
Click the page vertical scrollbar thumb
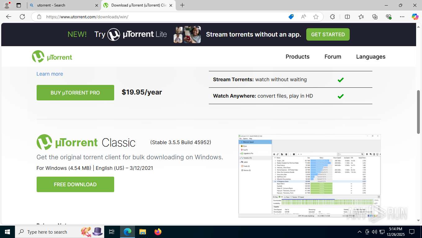[x=418, y=112]
